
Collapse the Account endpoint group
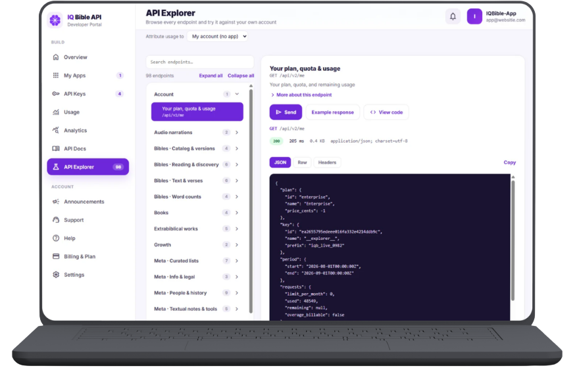click(237, 94)
